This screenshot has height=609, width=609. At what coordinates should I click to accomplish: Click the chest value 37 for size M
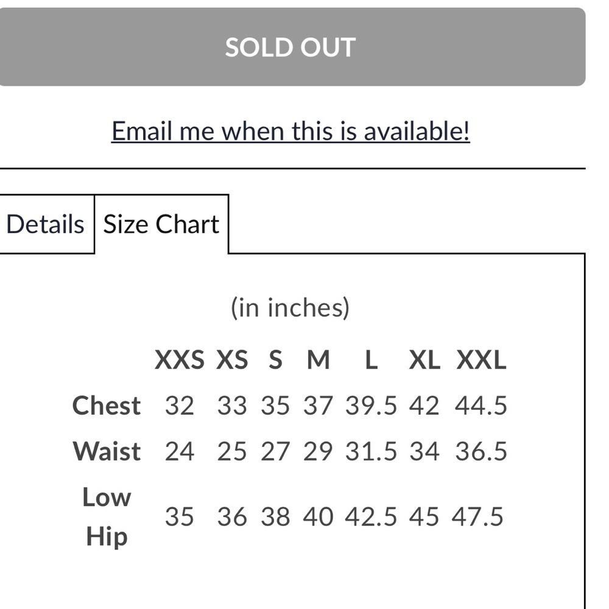[318, 406]
